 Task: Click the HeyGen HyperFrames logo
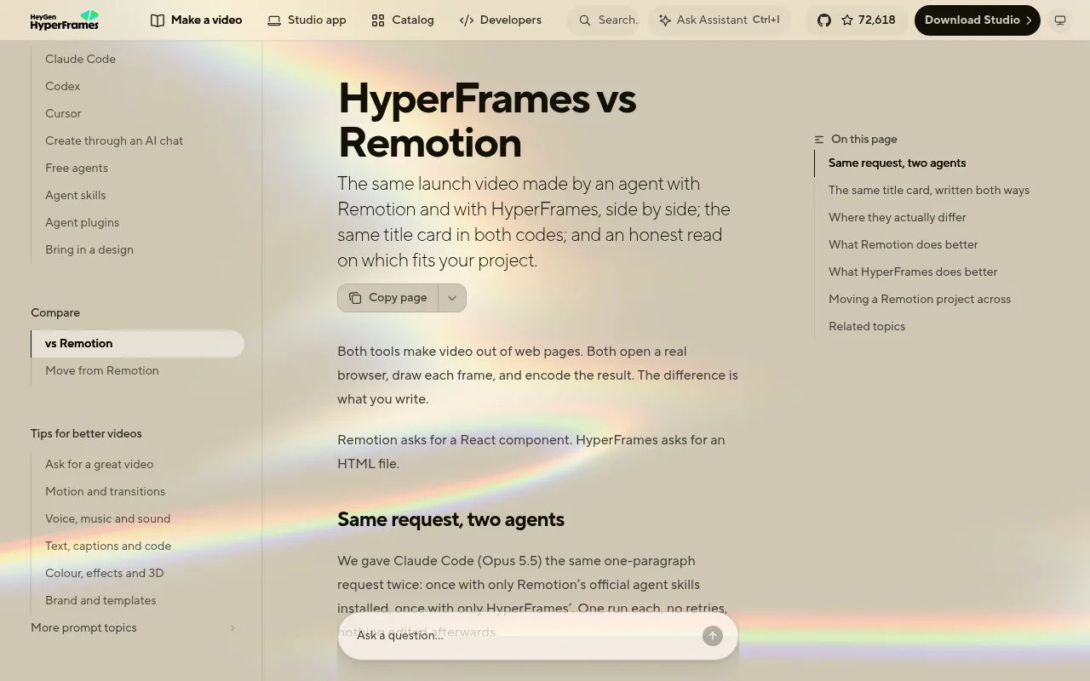pyautogui.click(x=65, y=20)
